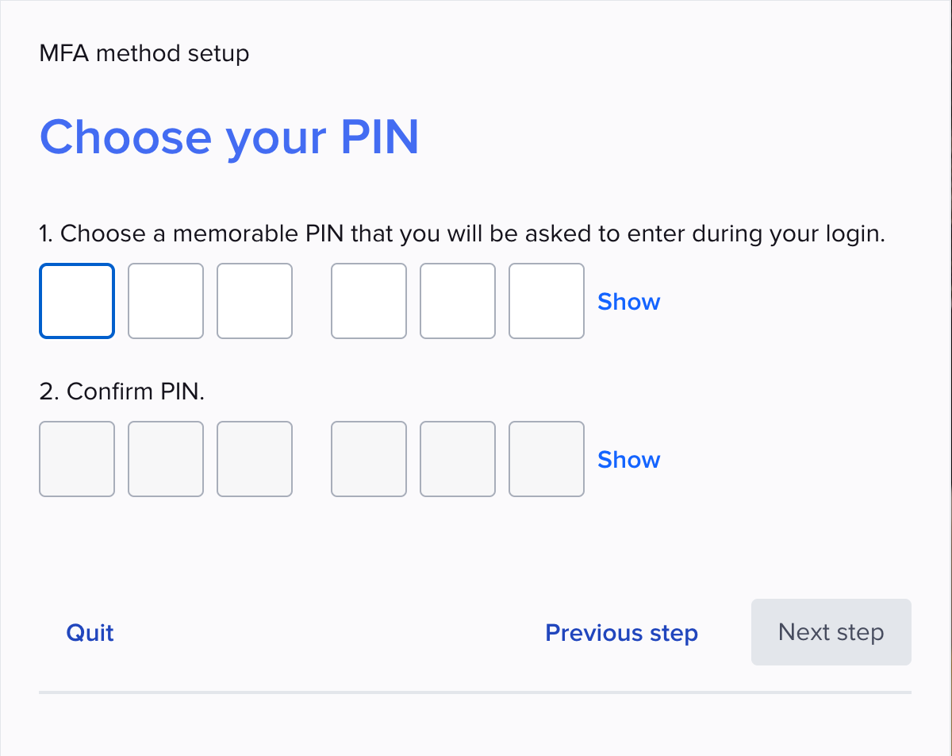
Task: Click the "Choose your PIN" heading
Action: (x=229, y=137)
